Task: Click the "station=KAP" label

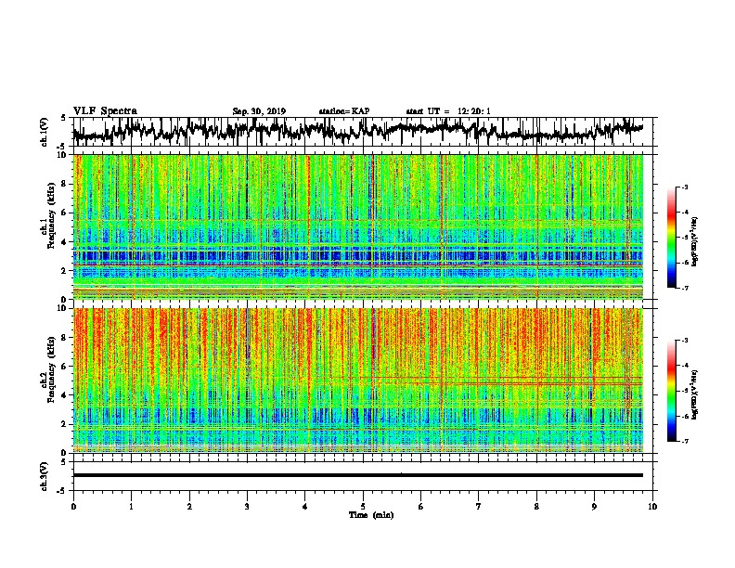Action: coord(344,111)
